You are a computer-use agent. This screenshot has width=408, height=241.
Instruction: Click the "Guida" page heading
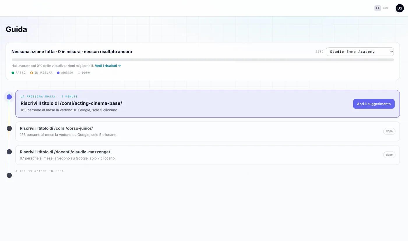(x=16, y=29)
